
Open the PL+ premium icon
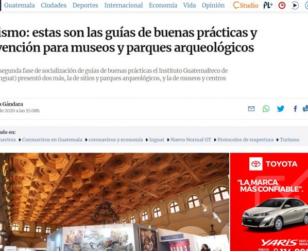click(x=268, y=5)
